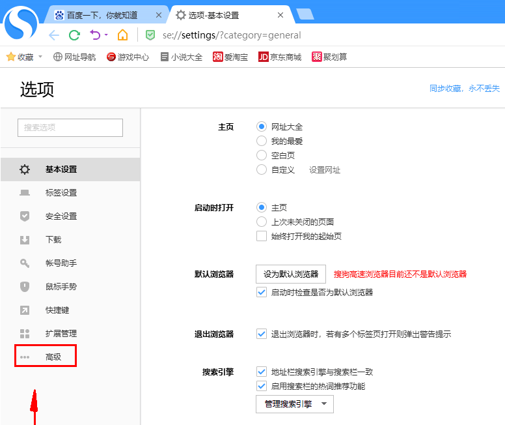
Task: Expand the 管理搜索引擎 dropdown
Action: 294,404
